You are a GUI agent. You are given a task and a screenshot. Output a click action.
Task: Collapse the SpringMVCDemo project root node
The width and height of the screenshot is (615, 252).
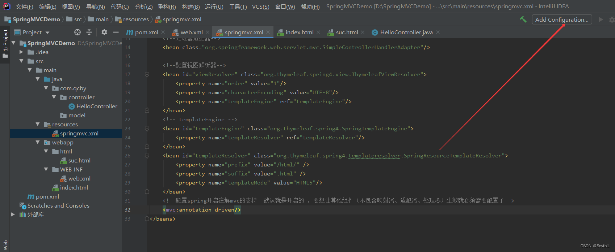(x=13, y=43)
